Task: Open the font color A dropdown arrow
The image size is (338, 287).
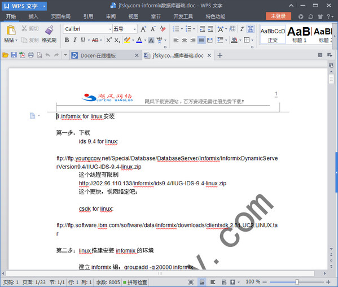Action: 145,40
